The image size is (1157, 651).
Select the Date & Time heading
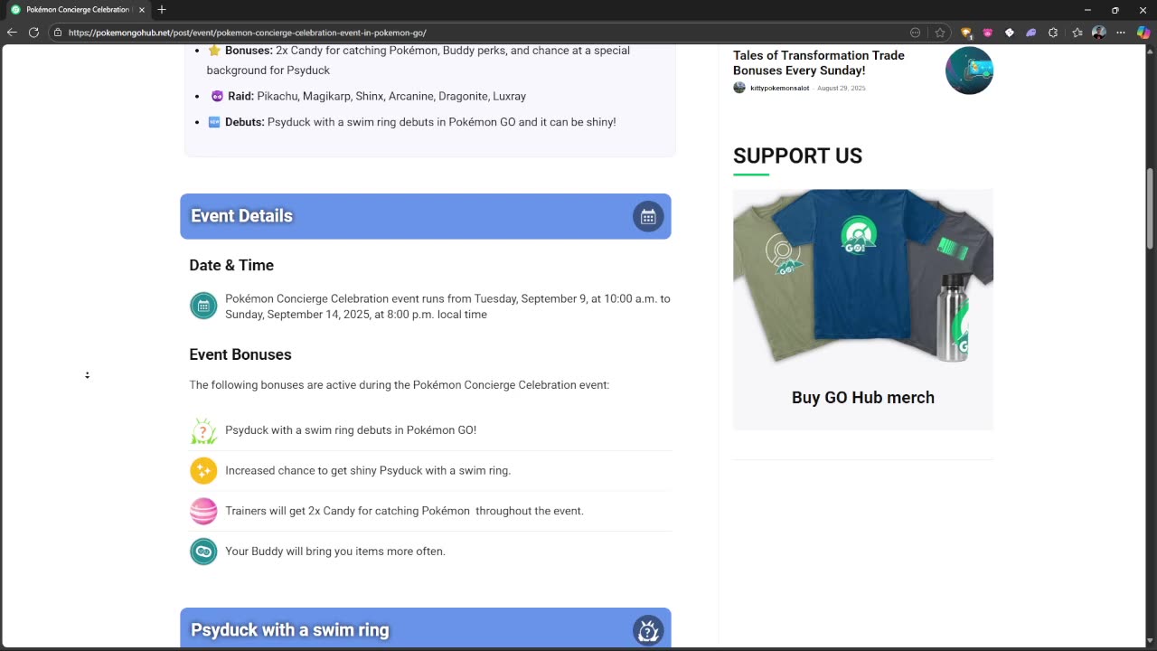point(231,265)
